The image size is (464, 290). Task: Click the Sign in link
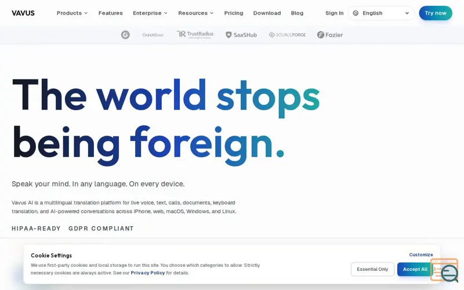coord(335,13)
